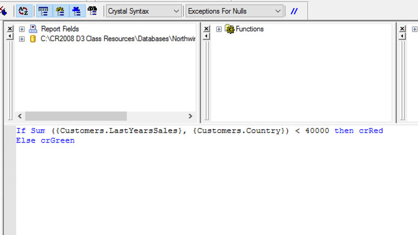The height and width of the screenshot is (235, 418).
Task: Click '{Customers.LastYearsSales}' in the formula
Action: (119, 131)
